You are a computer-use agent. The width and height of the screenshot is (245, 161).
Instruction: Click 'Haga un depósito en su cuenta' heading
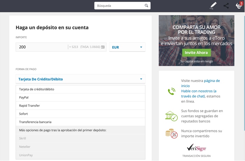click(52, 28)
